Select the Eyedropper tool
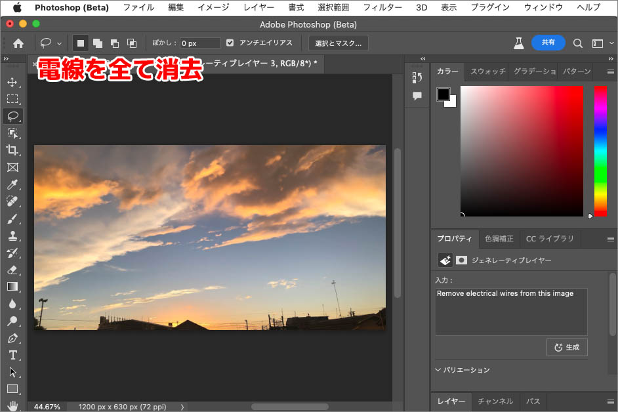Image resolution: width=618 pixels, height=412 pixels. tap(12, 185)
